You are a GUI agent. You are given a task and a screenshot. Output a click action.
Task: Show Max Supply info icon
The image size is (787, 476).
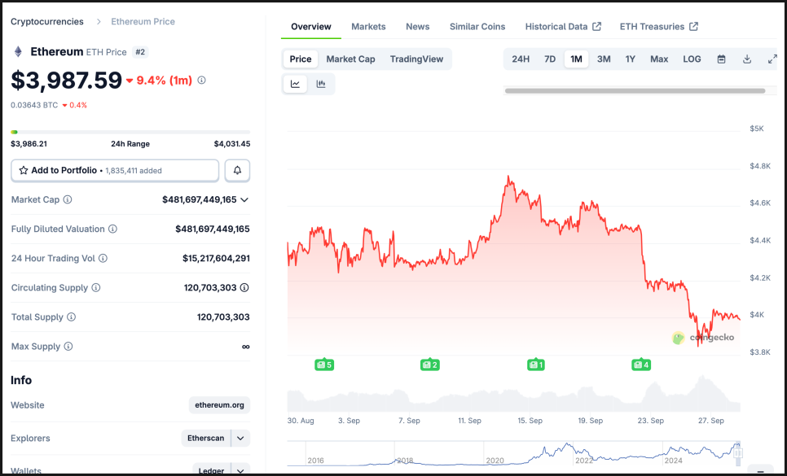click(68, 347)
